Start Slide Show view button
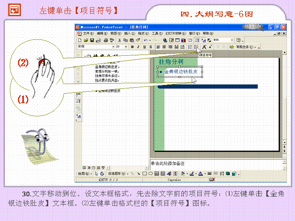This screenshot has width=295, height=221. coord(103,168)
